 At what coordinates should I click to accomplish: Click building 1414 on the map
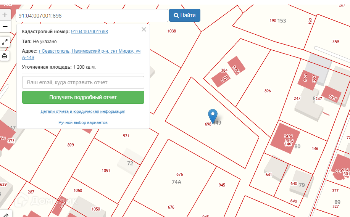click(285, 138)
